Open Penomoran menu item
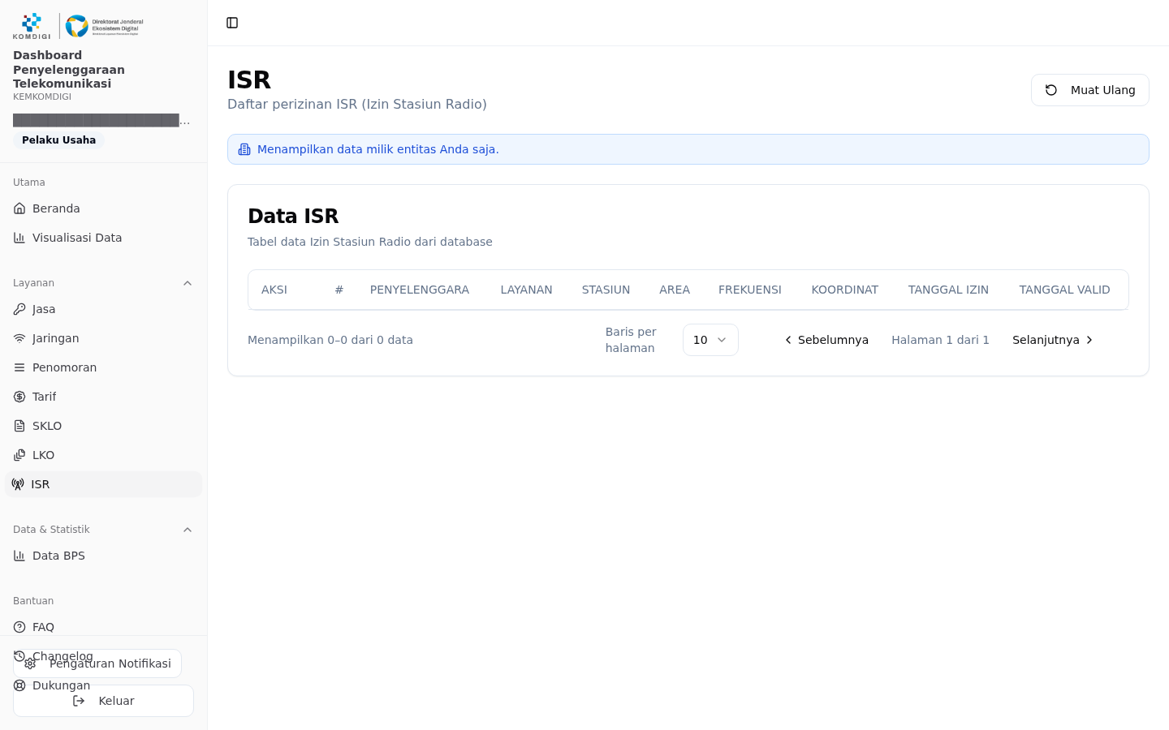 point(103,367)
